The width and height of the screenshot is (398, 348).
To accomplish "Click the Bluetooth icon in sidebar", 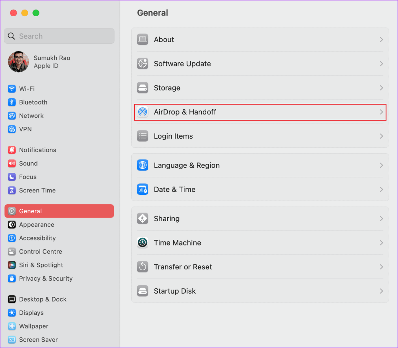I will (x=12, y=102).
